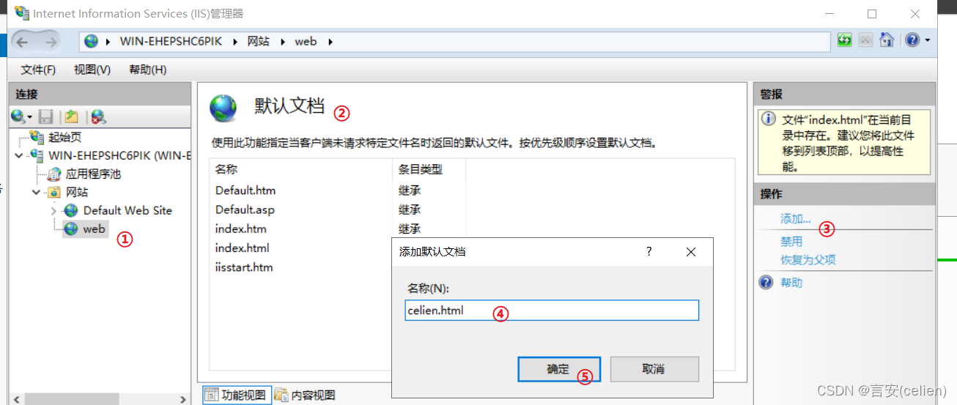Click the create new connection icon
This screenshot has width=957, height=405.
pos(18,116)
